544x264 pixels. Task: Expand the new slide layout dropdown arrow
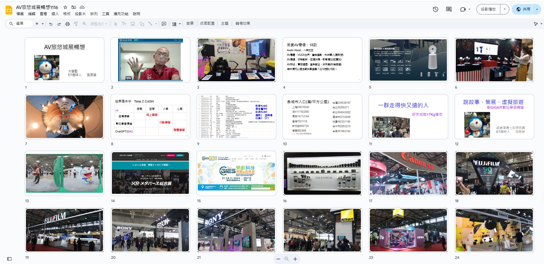(43, 24)
